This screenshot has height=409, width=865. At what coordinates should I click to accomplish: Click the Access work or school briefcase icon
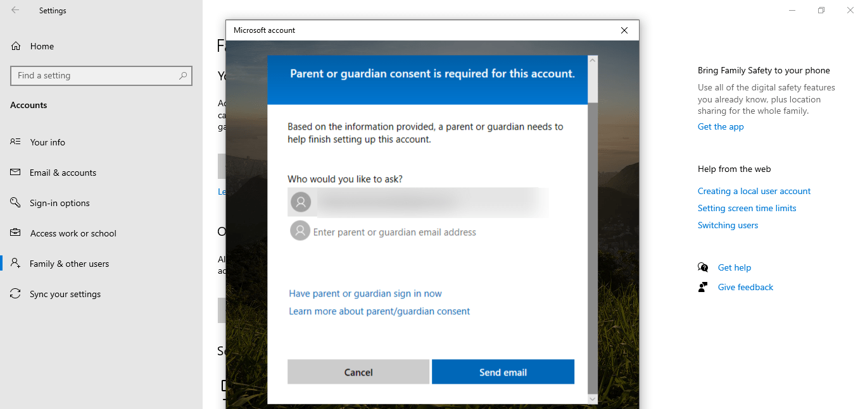click(x=15, y=233)
